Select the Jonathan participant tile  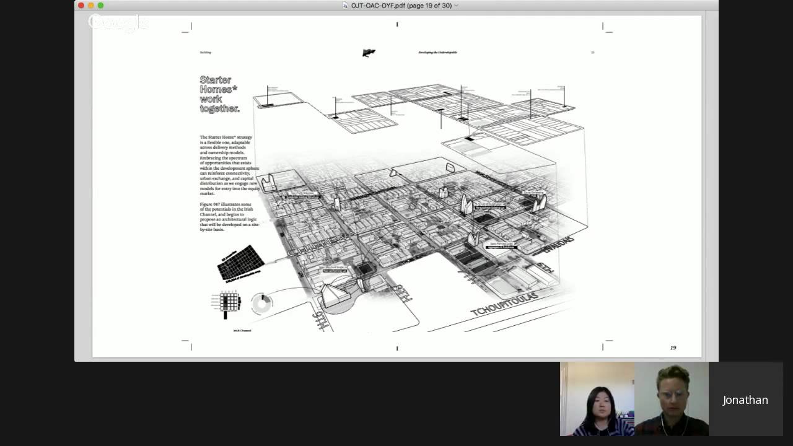pos(745,399)
